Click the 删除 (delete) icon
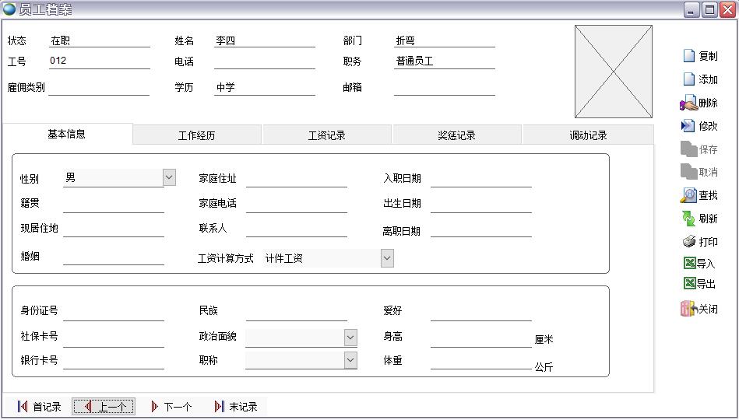This screenshot has height=420, width=739. [x=688, y=103]
